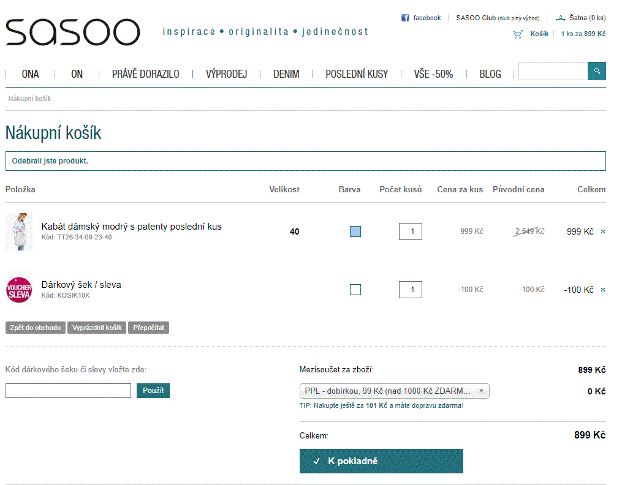Image resolution: width=622 pixels, height=485 pixels.
Task: Click the magnifier search button
Action: click(597, 71)
